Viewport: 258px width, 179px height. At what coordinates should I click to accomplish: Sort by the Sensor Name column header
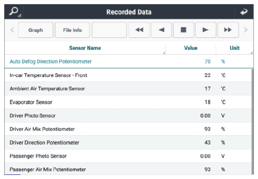[x=85, y=48]
